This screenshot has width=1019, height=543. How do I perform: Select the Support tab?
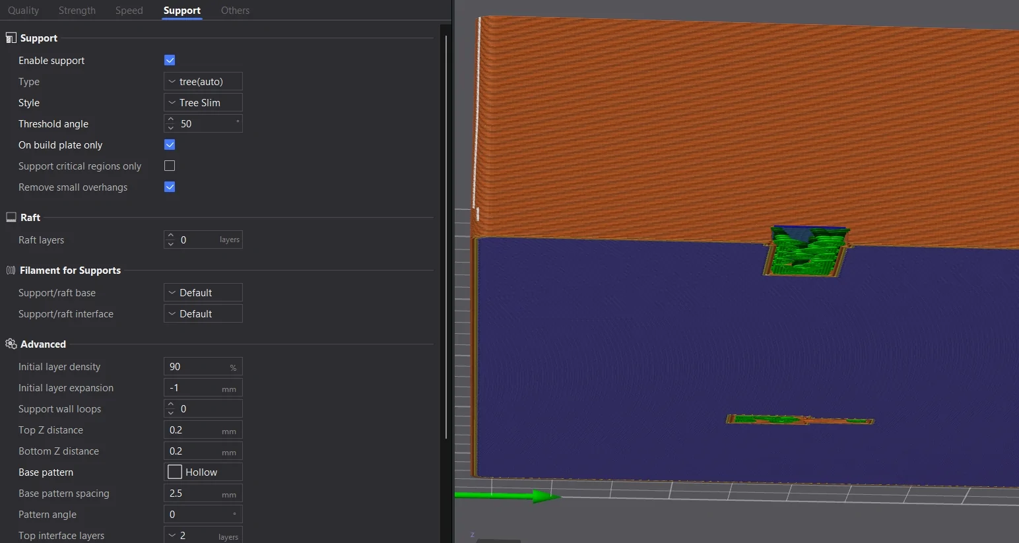(x=182, y=11)
